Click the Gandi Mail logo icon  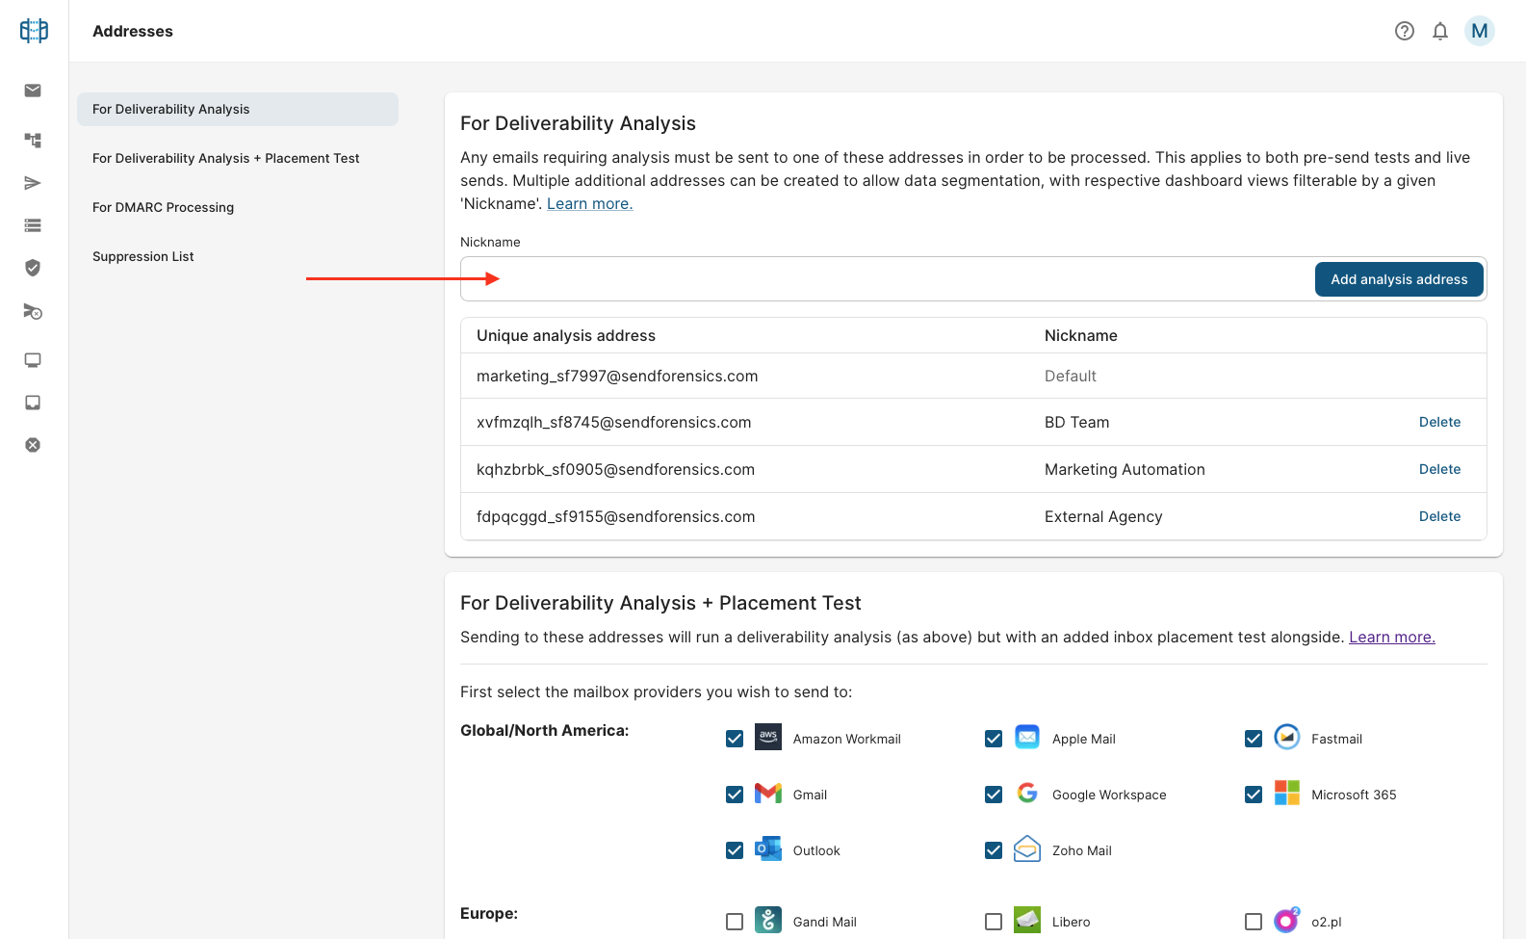pyautogui.click(x=768, y=920)
